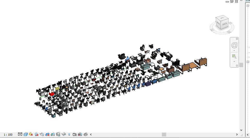The height and width of the screenshot is (138, 250).
Task: Open the Unlocked 3D View lock menu
Action: coord(58,134)
